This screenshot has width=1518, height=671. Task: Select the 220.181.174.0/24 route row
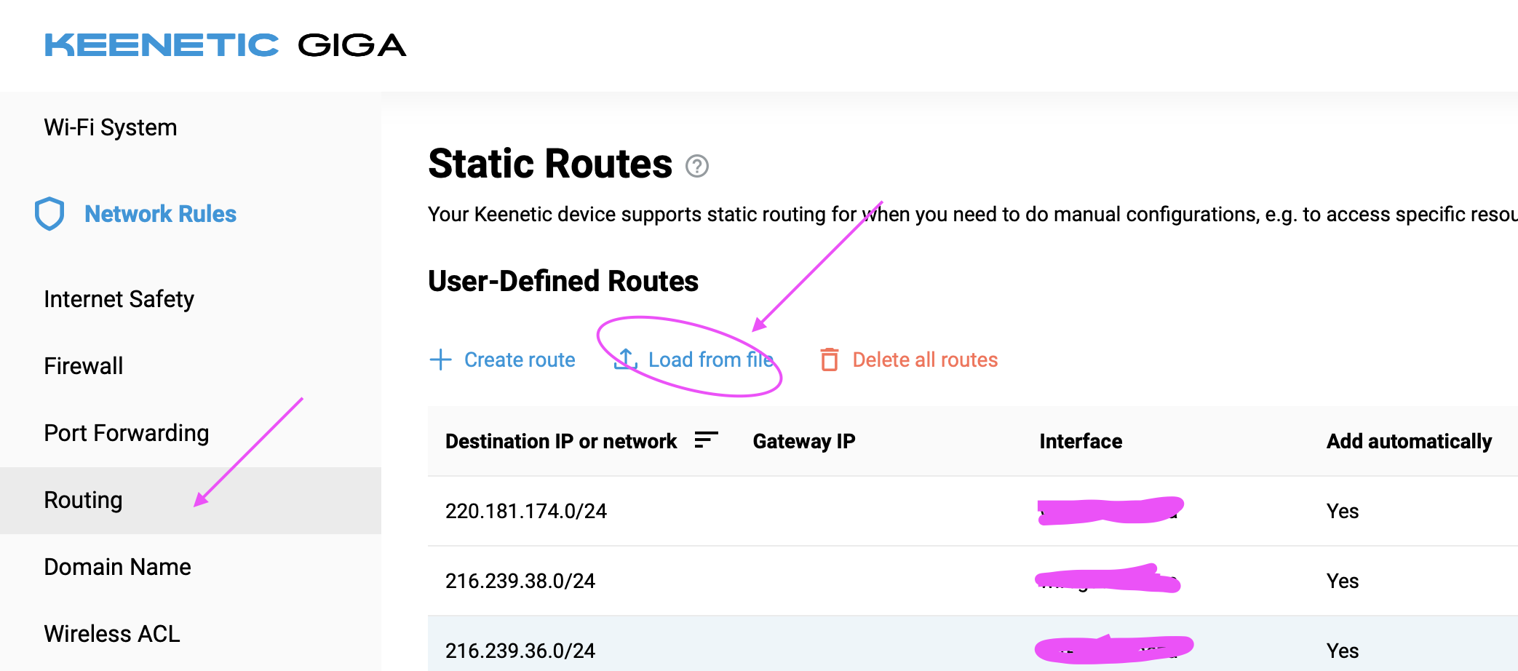coord(526,511)
